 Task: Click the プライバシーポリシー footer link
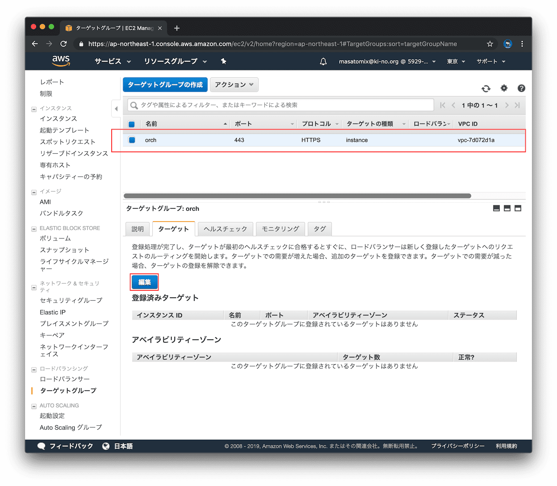tap(457, 446)
